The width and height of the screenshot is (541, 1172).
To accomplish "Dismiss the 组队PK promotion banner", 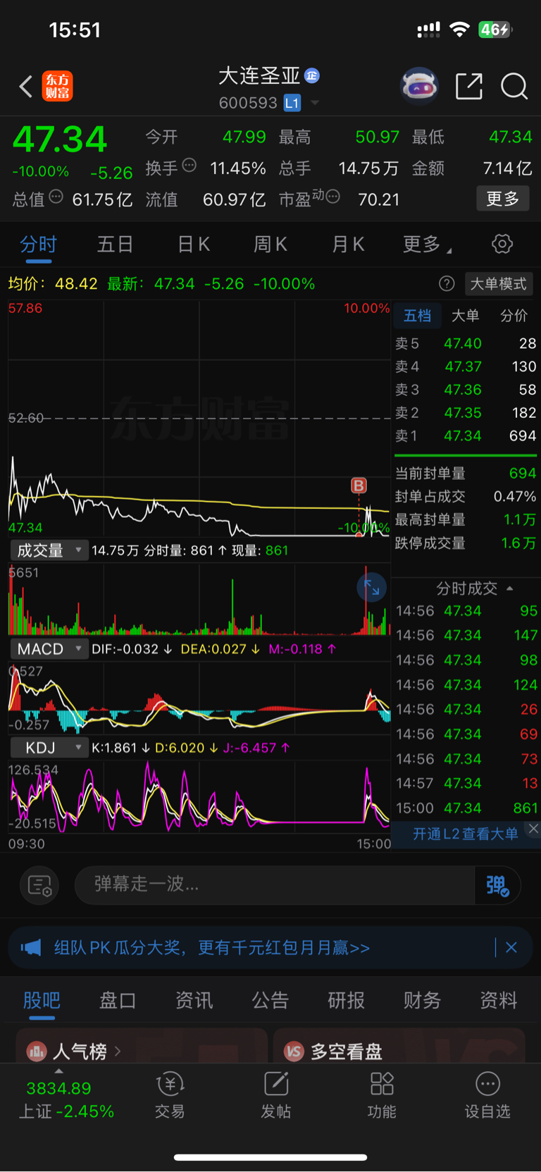I will pyautogui.click(x=511, y=948).
